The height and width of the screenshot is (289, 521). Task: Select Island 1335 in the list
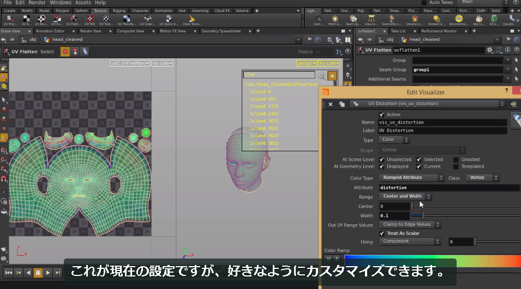coord(264,106)
